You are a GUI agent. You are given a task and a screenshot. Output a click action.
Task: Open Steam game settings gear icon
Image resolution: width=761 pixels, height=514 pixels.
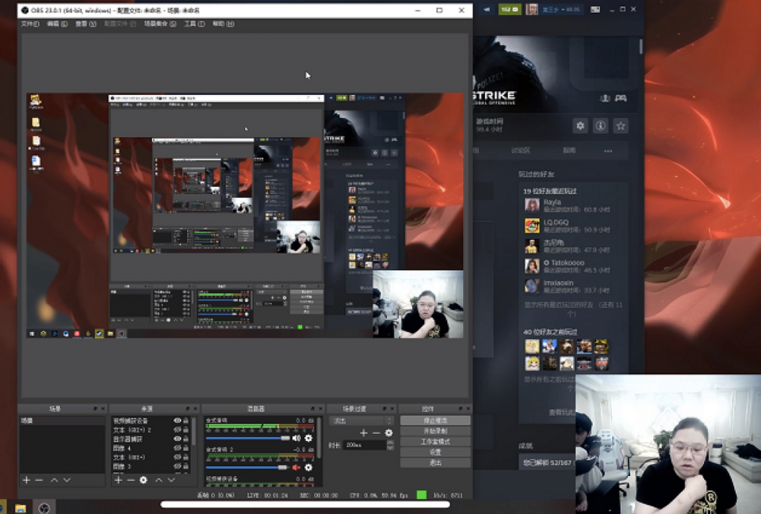click(x=580, y=126)
